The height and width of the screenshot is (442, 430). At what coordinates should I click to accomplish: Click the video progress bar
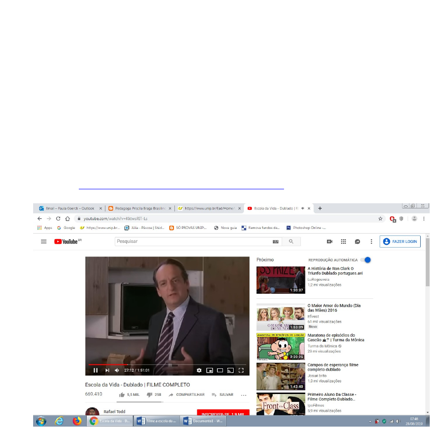(x=167, y=365)
